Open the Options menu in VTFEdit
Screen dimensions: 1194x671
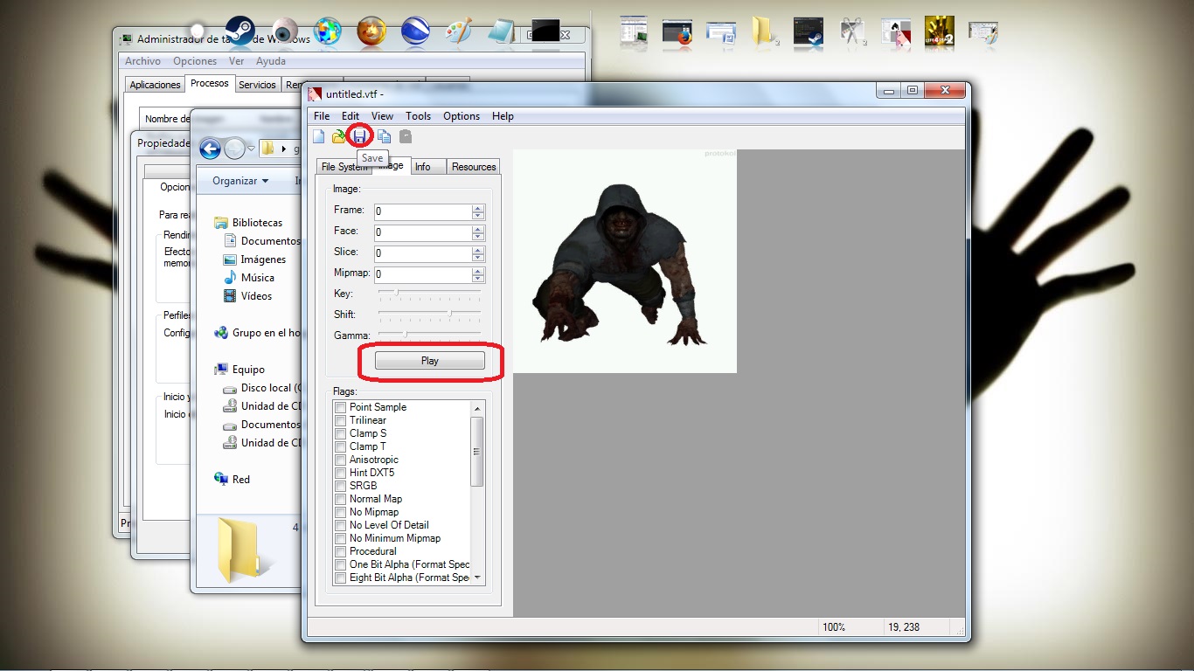click(462, 116)
